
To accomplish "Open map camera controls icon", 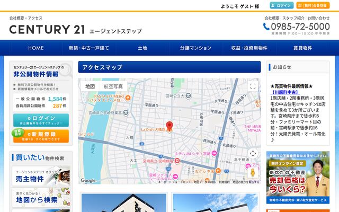I will pyautogui.click(x=253, y=154).
